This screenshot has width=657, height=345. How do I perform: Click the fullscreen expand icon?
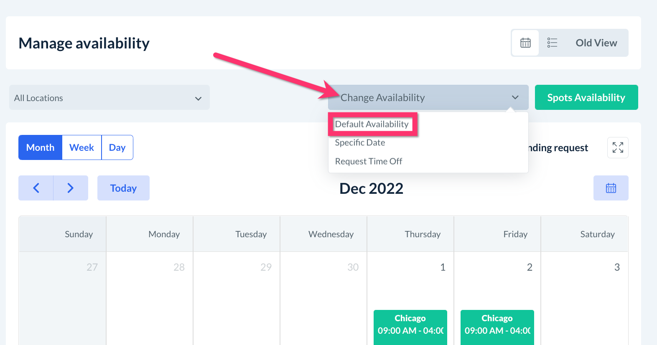coord(618,147)
